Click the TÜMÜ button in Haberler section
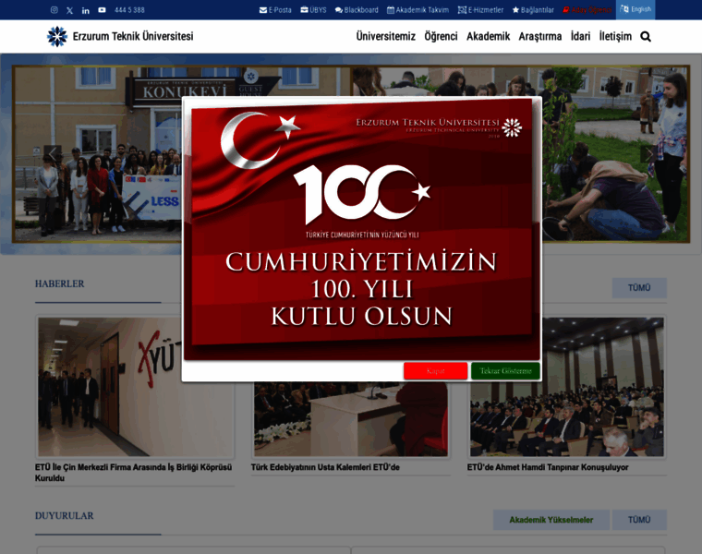This screenshot has height=554, width=702. tap(639, 288)
